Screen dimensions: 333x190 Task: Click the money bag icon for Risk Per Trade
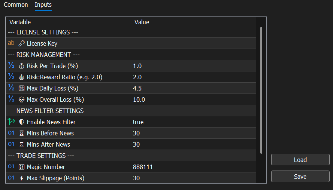pyautogui.click(x=21, y=66)
